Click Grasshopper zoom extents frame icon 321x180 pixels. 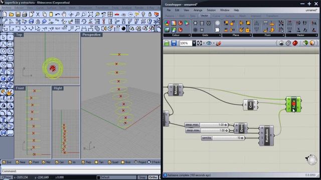200,43
